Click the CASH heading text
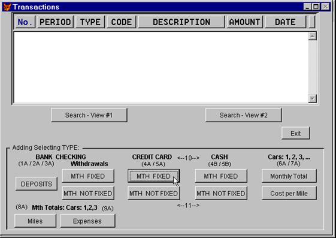This screenshot has height=238, width=336. click(219, 156)
